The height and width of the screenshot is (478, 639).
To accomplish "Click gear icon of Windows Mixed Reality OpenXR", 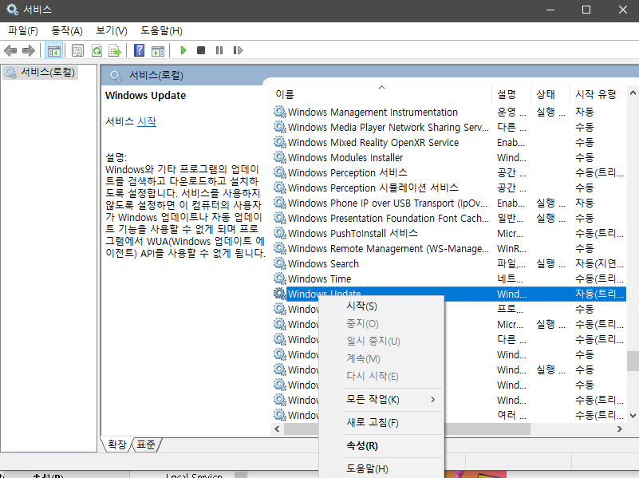I will point(279,142).
